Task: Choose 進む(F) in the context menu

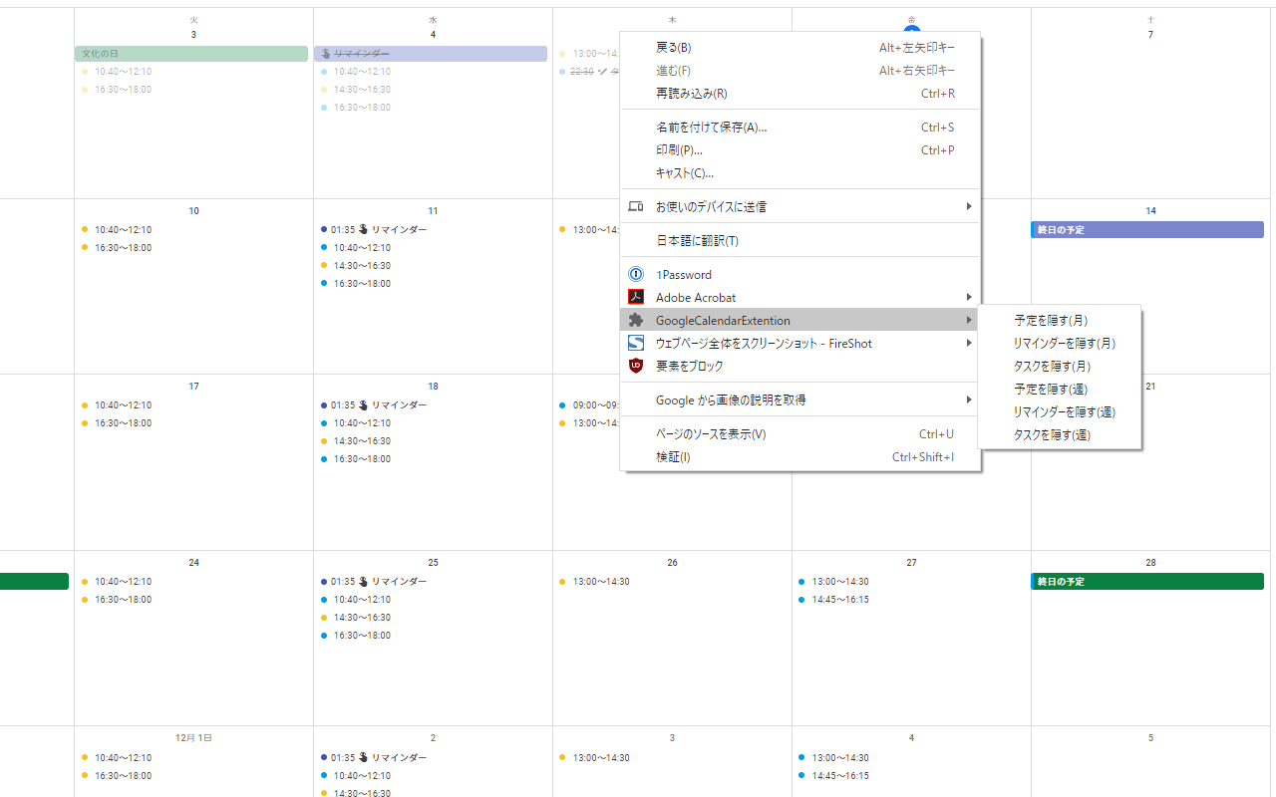Action: 800,70
